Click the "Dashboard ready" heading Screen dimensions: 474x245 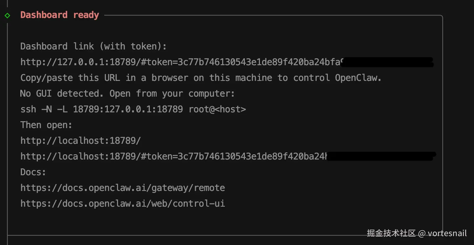point(60,15)
